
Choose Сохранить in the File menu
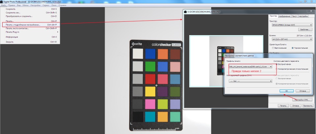click(x=30, y=9)
